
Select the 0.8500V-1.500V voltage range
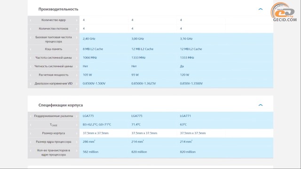tap(94, 84)
